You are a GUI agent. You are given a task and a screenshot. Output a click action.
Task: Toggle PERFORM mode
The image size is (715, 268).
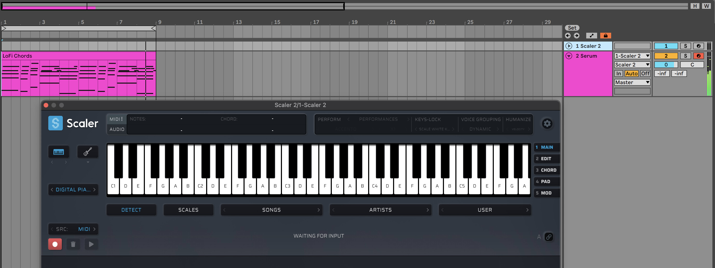click(329, 119)
